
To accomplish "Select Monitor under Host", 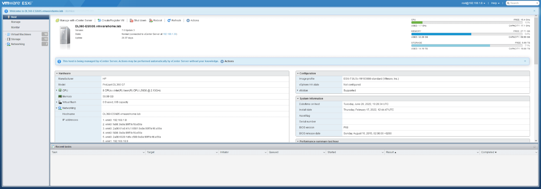I will click(15, 28).
